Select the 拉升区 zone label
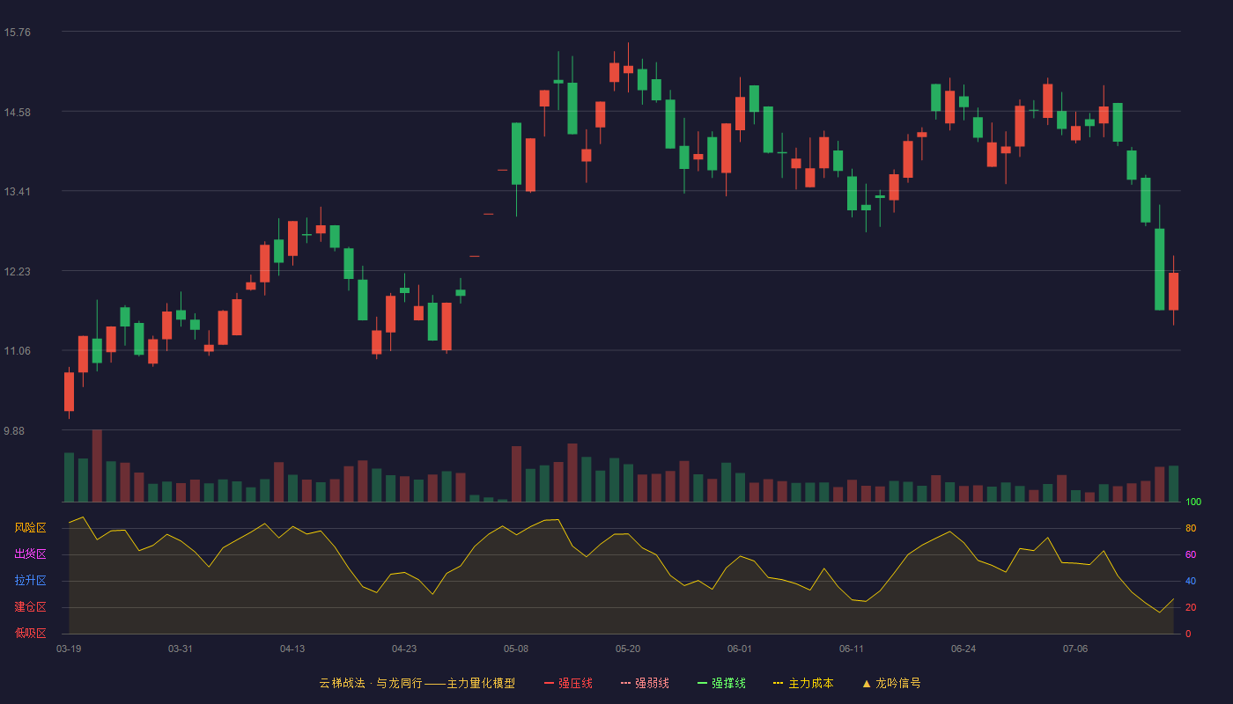 click(30, 581)
